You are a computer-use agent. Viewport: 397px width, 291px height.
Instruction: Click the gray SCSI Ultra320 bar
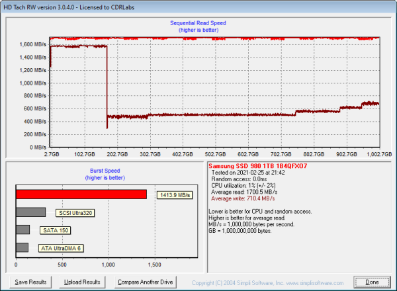(x=30, y=212)
